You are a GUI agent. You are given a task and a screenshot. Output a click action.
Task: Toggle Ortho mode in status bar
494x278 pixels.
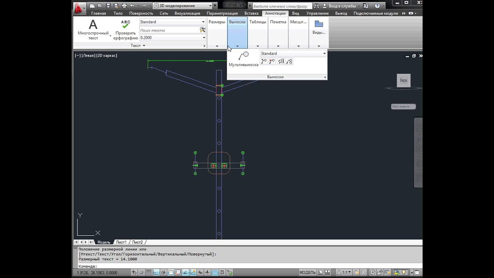pyautogui.click(x=156, y=273)
